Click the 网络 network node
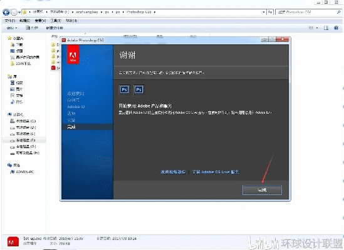The height and width of the screenshot is (250, 344). tap(14, 165)
